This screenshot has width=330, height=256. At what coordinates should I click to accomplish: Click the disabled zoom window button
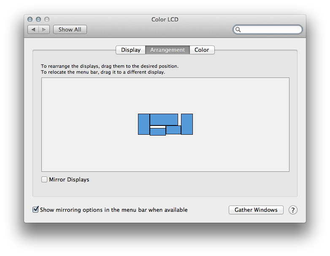coord(47,19)
